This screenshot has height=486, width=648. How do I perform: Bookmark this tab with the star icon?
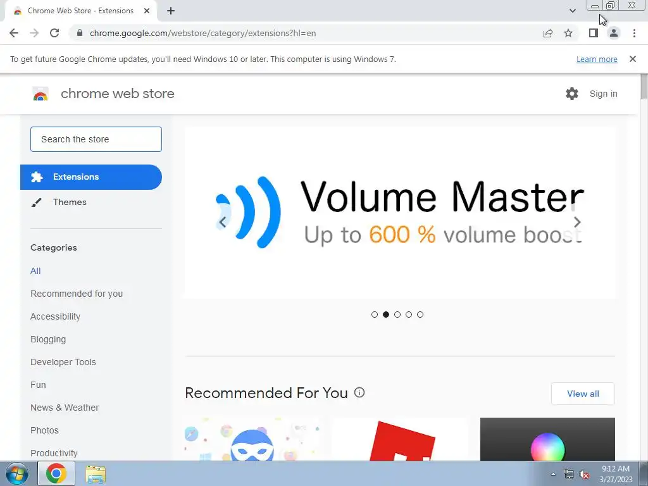click(x=568, y=33)
